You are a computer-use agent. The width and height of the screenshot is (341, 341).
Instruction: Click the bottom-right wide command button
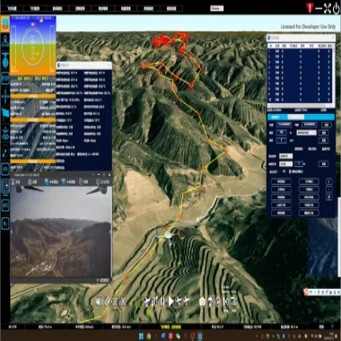pyautogui.click(x=309, y=213)
